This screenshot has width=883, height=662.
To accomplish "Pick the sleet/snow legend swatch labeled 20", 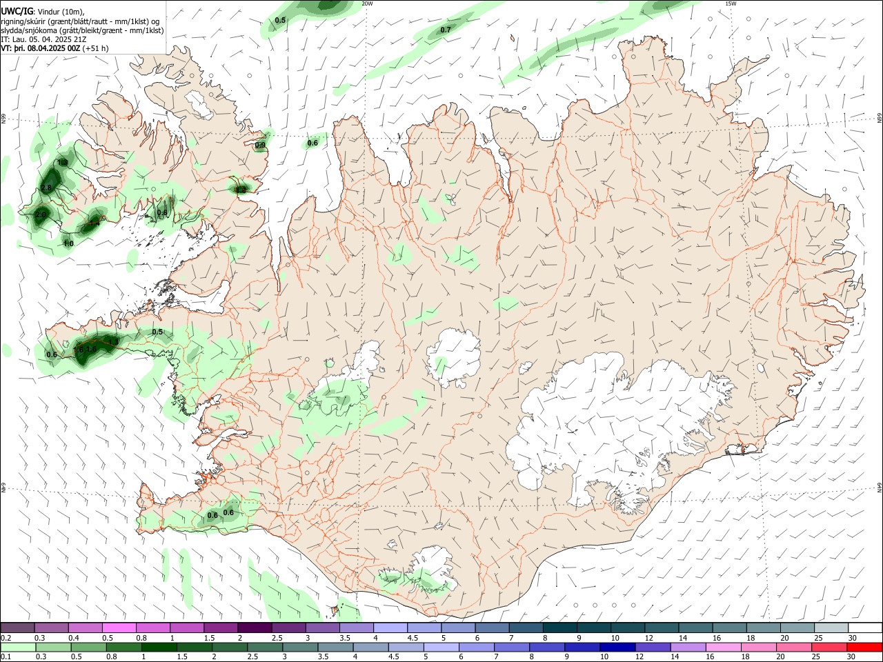I will pos(798,628).
